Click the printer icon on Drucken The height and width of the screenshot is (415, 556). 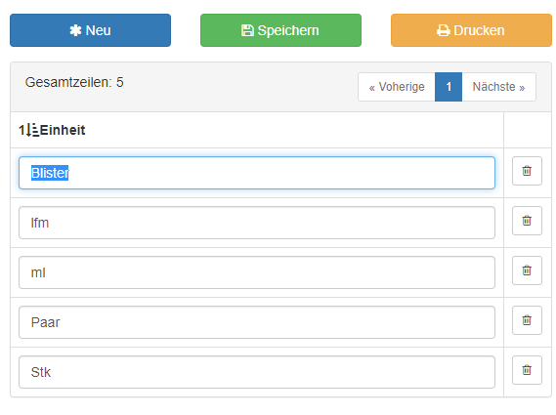coord(443,30)
